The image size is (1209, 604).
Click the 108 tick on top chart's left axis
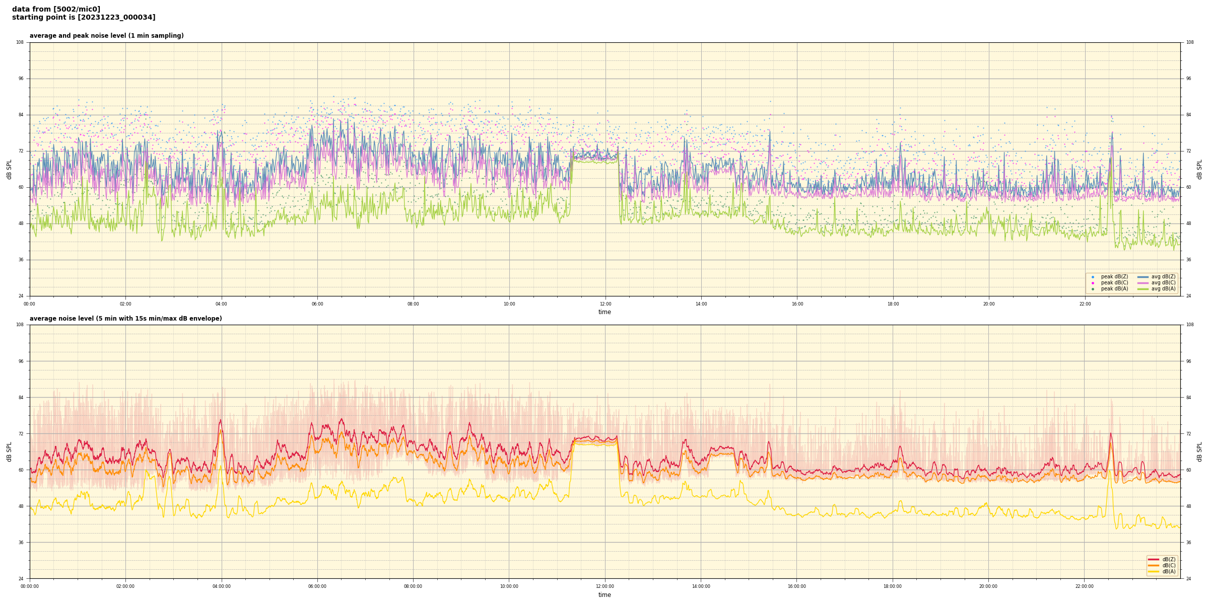20,42
